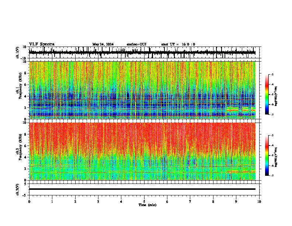Viewport: 292px width, 226px height.
Task: Click the ch.2 frequency tick label '4'
Action: [26, 157]
